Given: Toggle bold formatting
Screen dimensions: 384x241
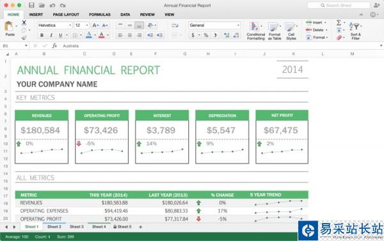Looking at the screenshot, I should coord(42,35).
